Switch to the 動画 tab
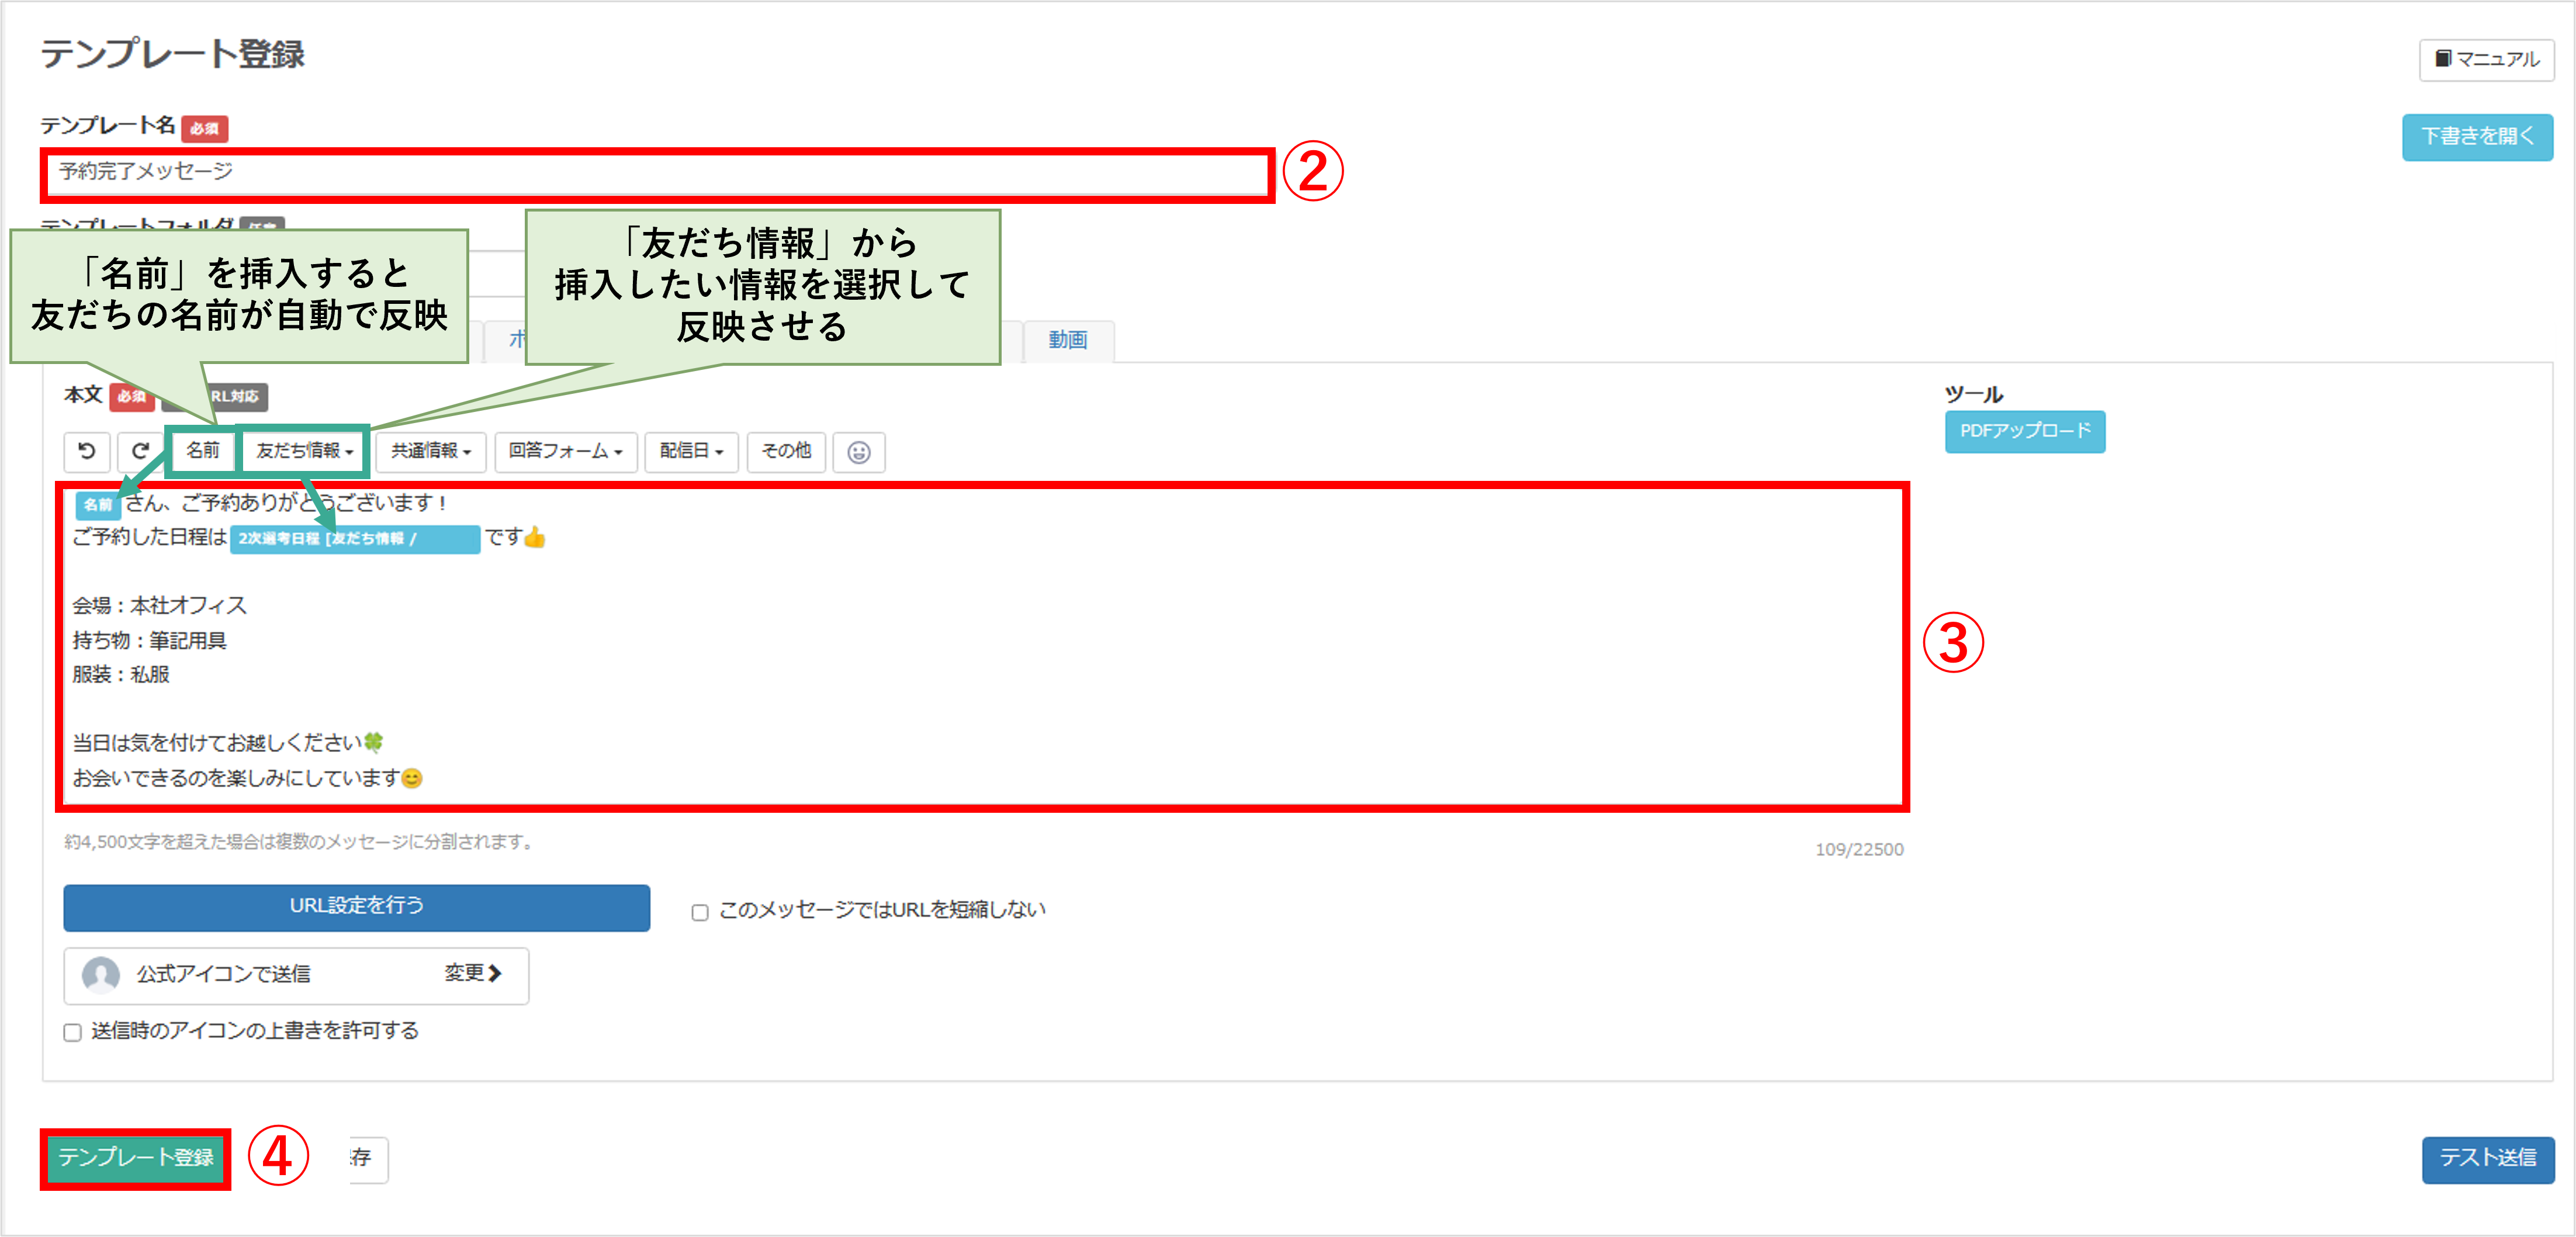The width and height of the screenshot is (2576, 1237). [1068, 340]
